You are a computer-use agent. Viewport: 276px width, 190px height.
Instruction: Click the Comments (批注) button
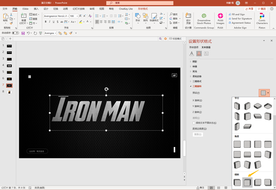pyautogui.click(x=262, y=9)
